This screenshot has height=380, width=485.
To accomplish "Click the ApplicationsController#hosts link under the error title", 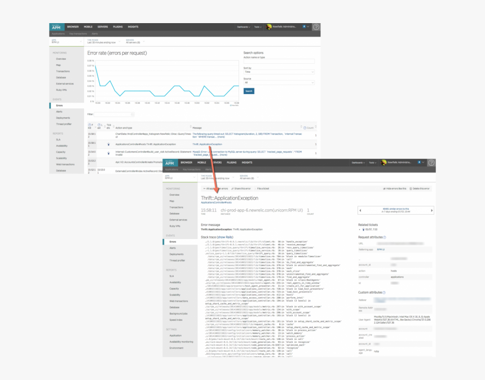I will coord(216,203).
